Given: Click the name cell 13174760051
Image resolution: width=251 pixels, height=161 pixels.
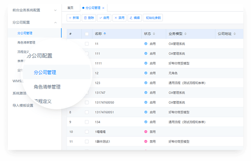Looking at the screenshot, I should click(104, 112).
